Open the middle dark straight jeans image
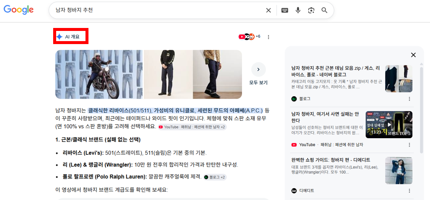430x200 pixels. click(x=168, y=74)
